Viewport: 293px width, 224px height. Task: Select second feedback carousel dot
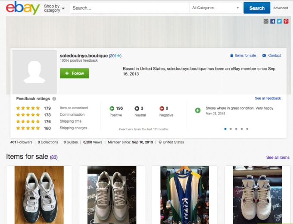tap(231, 129)
